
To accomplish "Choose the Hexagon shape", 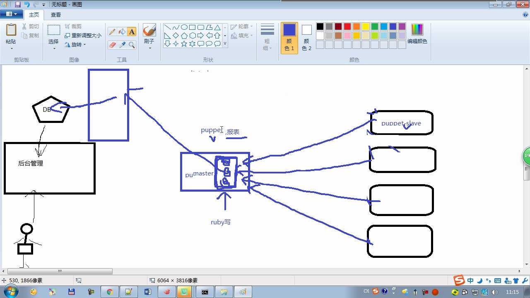I will click(192, 36).
